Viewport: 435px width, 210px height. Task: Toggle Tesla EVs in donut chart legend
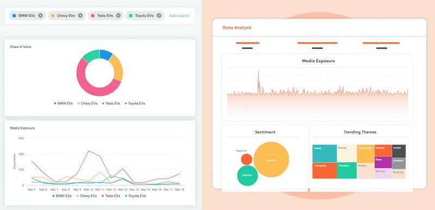[111, 103]
